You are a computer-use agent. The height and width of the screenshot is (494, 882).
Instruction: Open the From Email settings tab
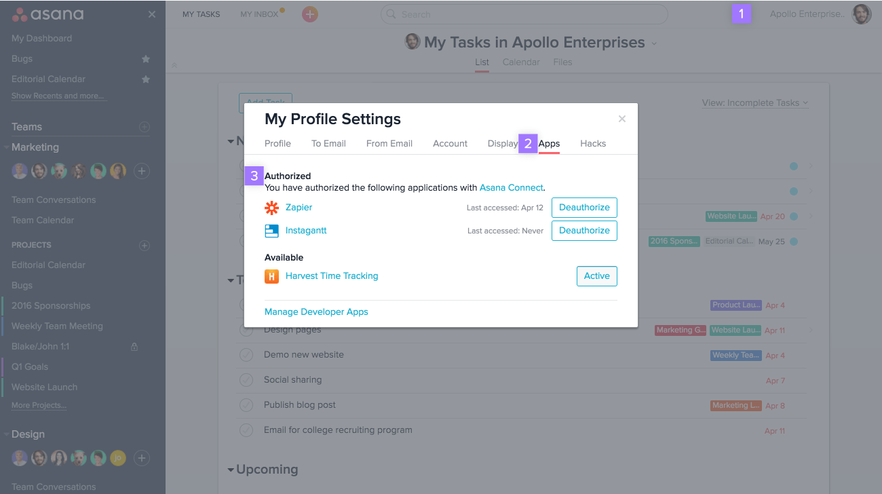coord(389,144)
